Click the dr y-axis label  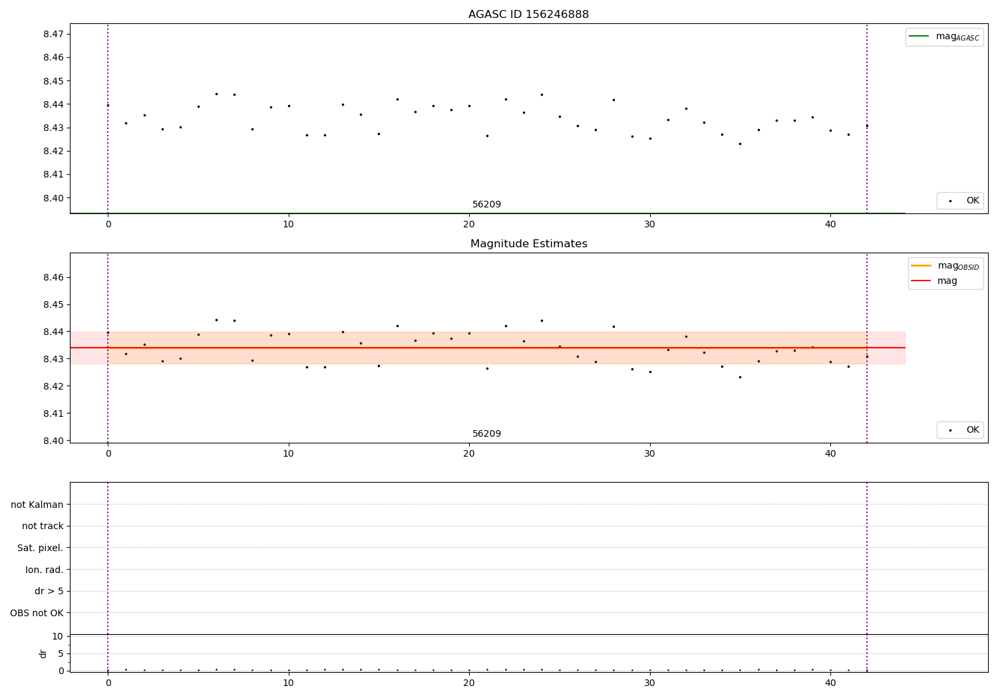[43, 653]
